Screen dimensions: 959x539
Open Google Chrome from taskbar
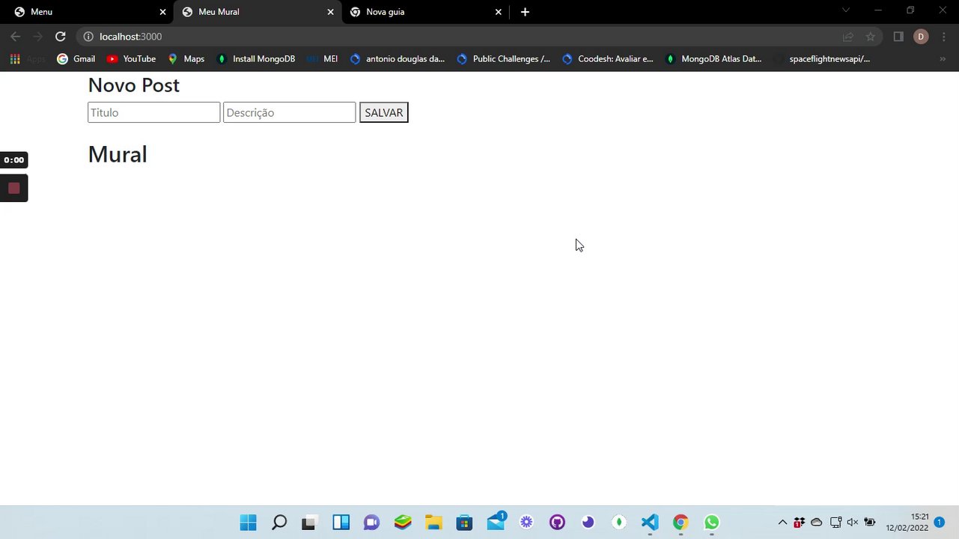click(681, 523)
